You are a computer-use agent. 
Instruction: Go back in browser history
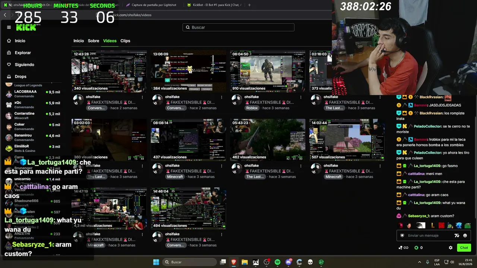5,15
